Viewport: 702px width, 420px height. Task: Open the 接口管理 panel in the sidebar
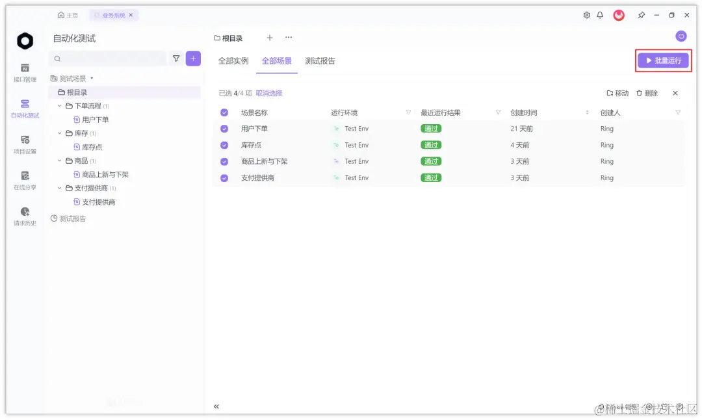click(x=24, y=73)
